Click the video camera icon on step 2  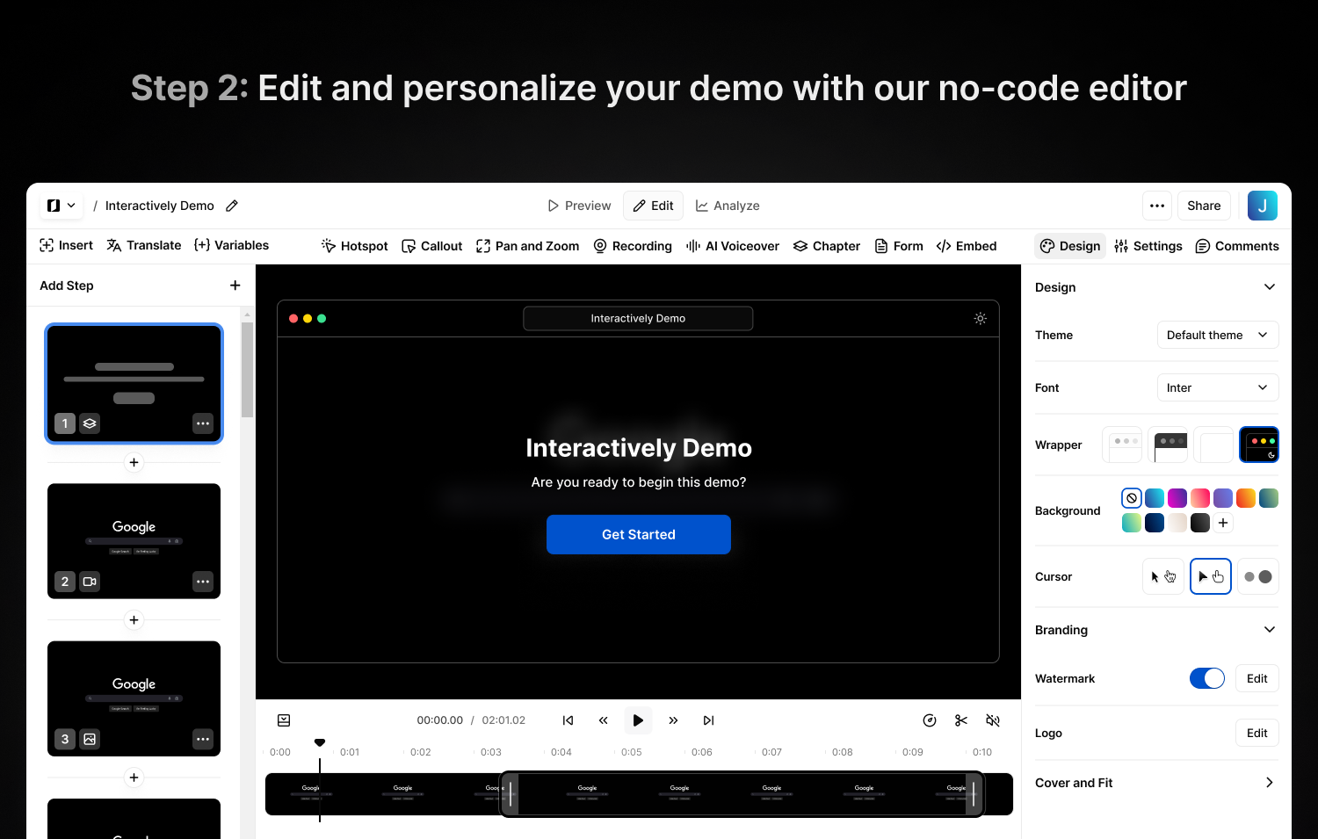[90, 582]
